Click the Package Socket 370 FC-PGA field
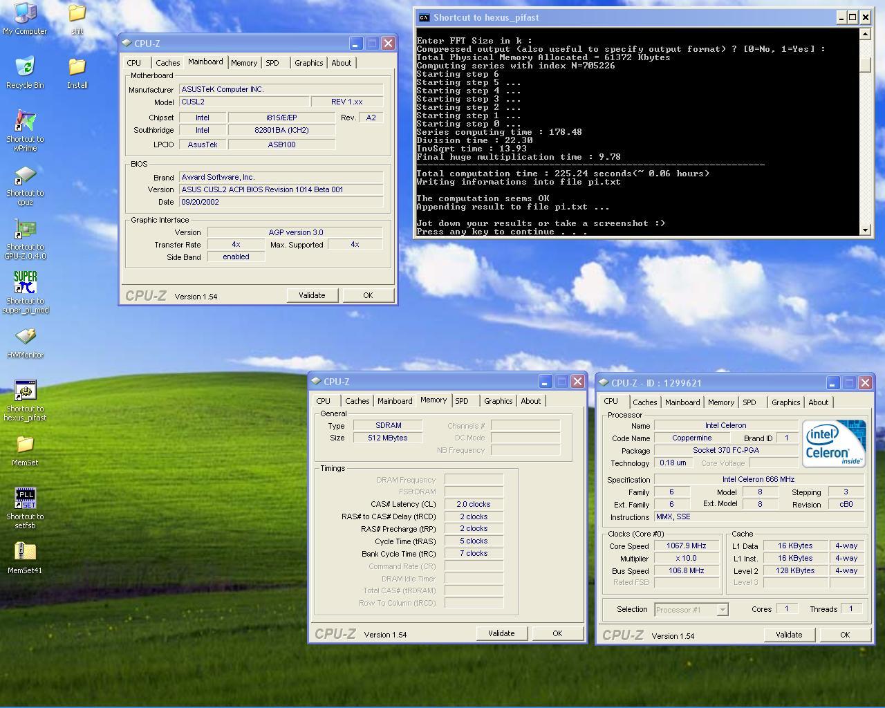Image resolution: width=885 pixels, height=708 pixels. 726,451
